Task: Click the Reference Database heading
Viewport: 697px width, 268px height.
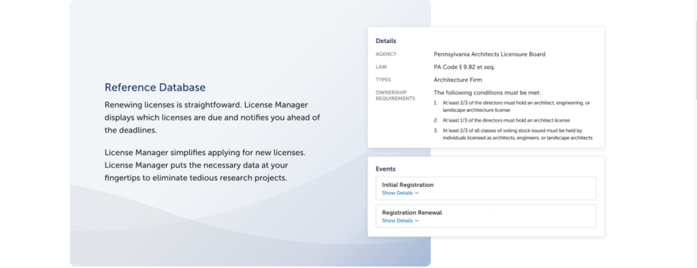Action: click(155, 87)
